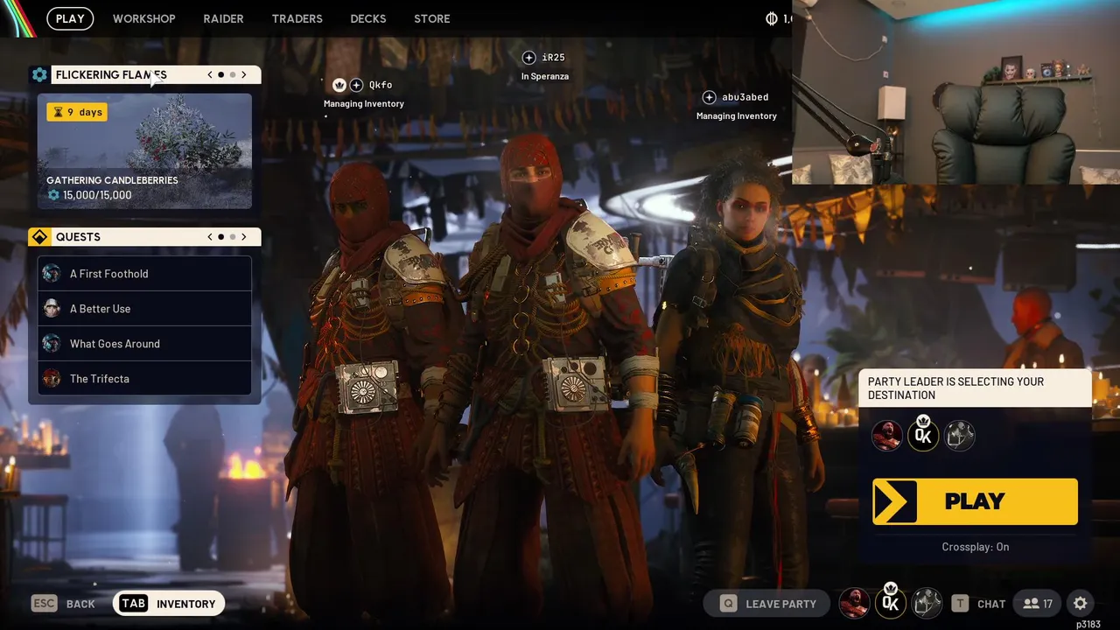Screen dimensions: 1120x630
Task: Go to the Traders tab
Action: coord(297,18)
